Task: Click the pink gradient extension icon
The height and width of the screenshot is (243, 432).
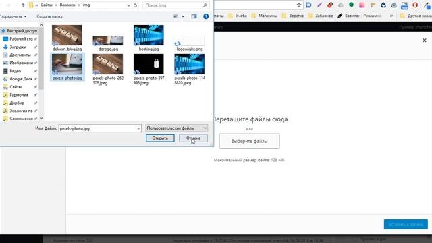Action: click(362, 5)
